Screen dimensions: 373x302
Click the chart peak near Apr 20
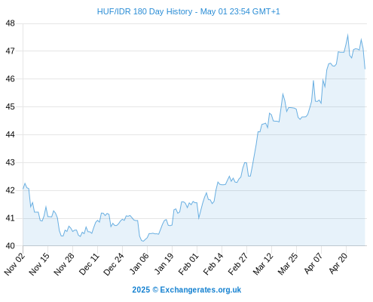click(x=348, y=35)
